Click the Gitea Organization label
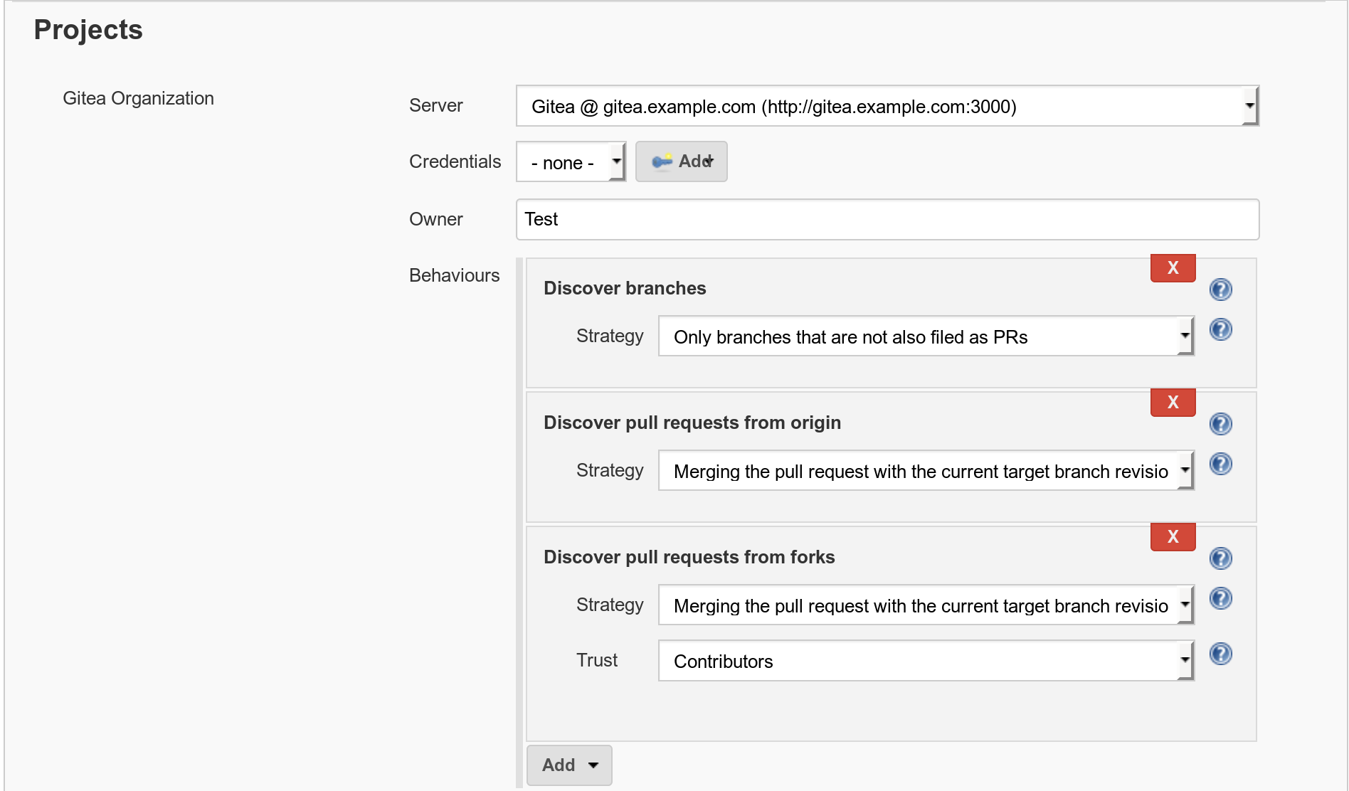Image resolution: width=1349 pixels, height=791 pixels. pyautogui.click(x=138, y=98)
